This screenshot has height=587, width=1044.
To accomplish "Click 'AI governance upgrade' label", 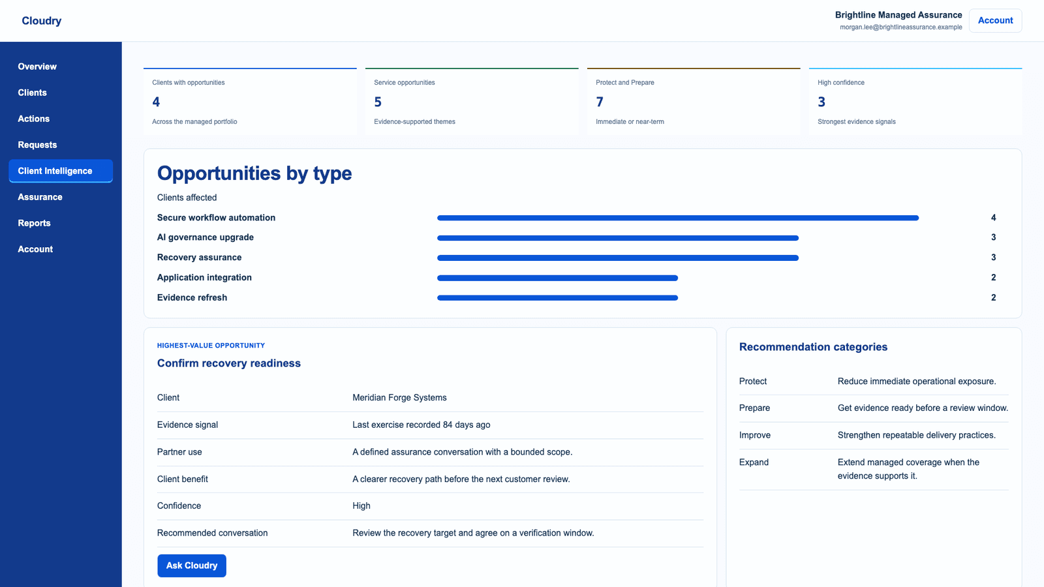I will tap(206, 237).
